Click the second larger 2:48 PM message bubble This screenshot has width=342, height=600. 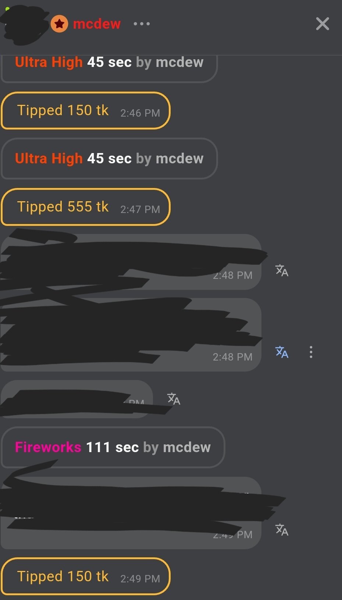[131, 334]
